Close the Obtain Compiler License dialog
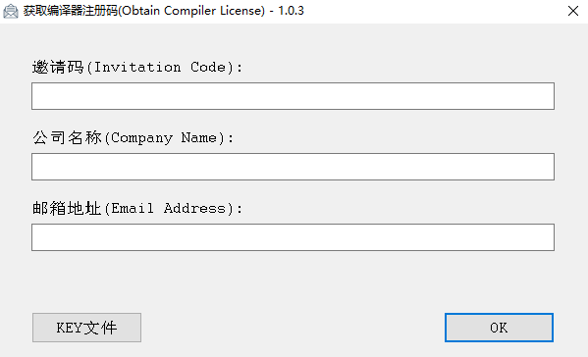588x357 pixels. coord(573,11)
